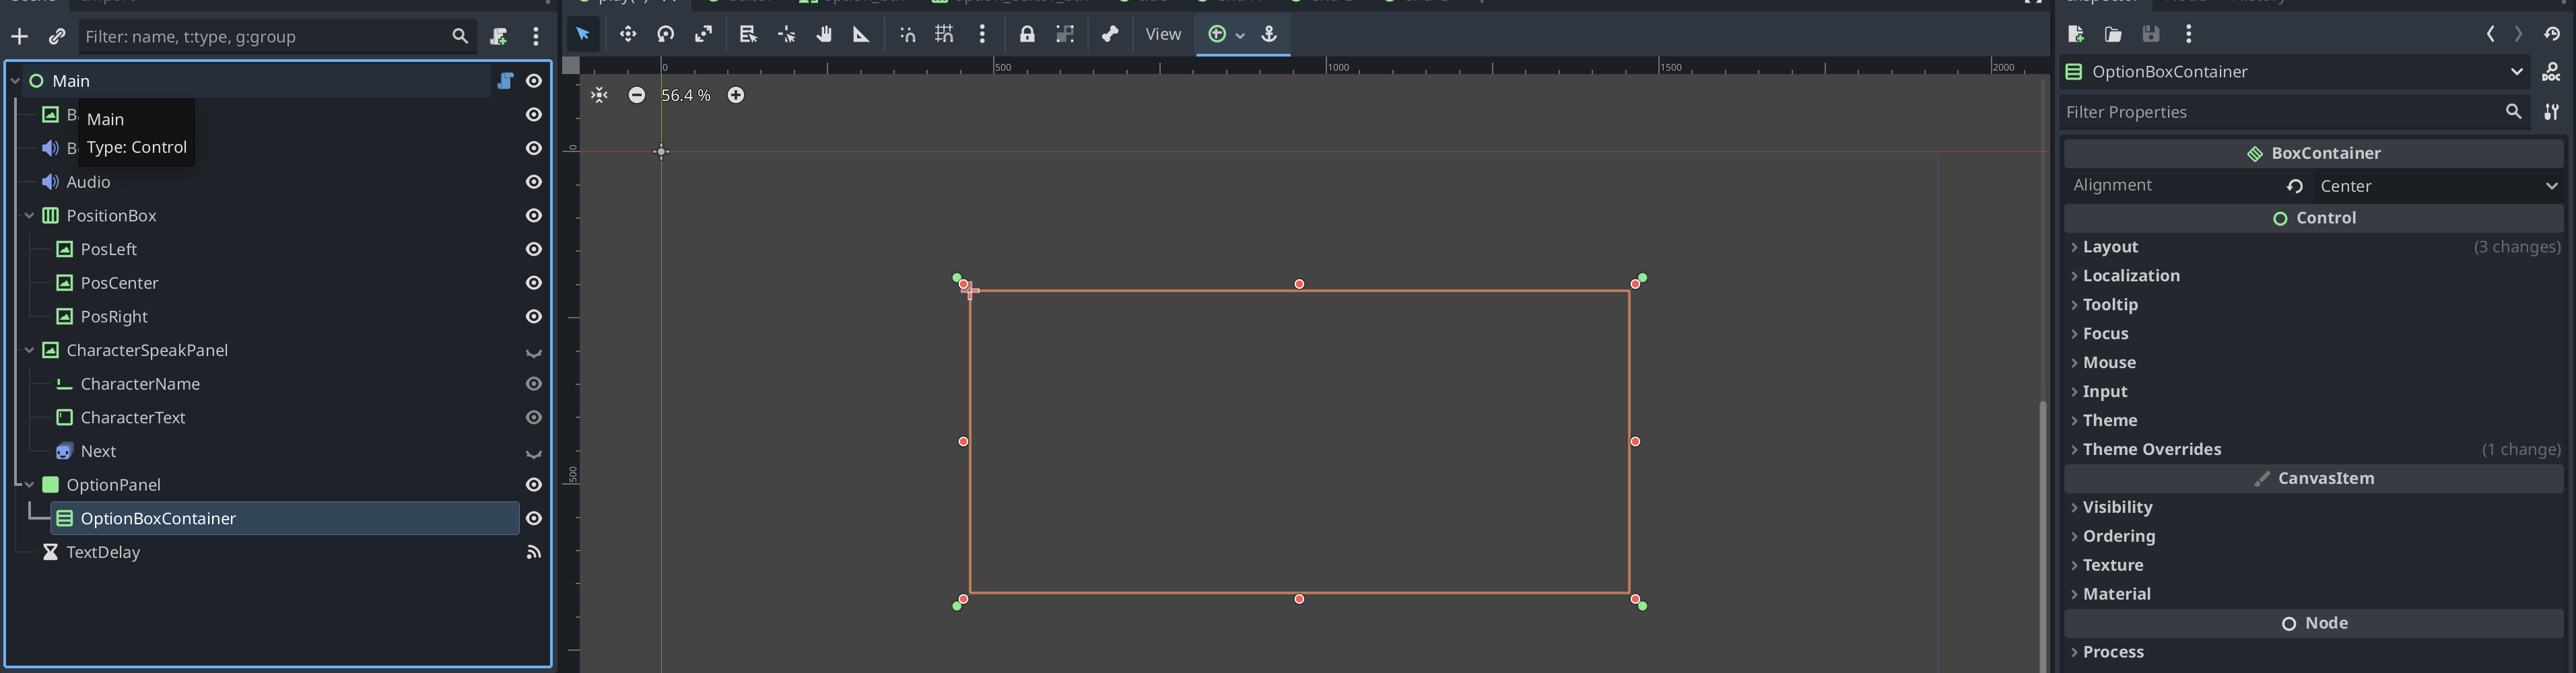The image size is (2576, 673).
Task: Open the Main node's script icon
Action: click(505, 81)
